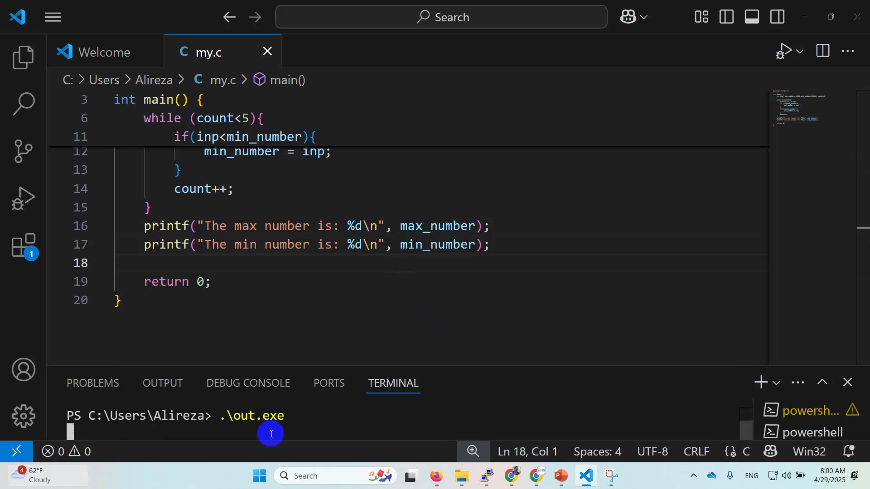Click the Accounts icon in activity bar

coord(24,369)
